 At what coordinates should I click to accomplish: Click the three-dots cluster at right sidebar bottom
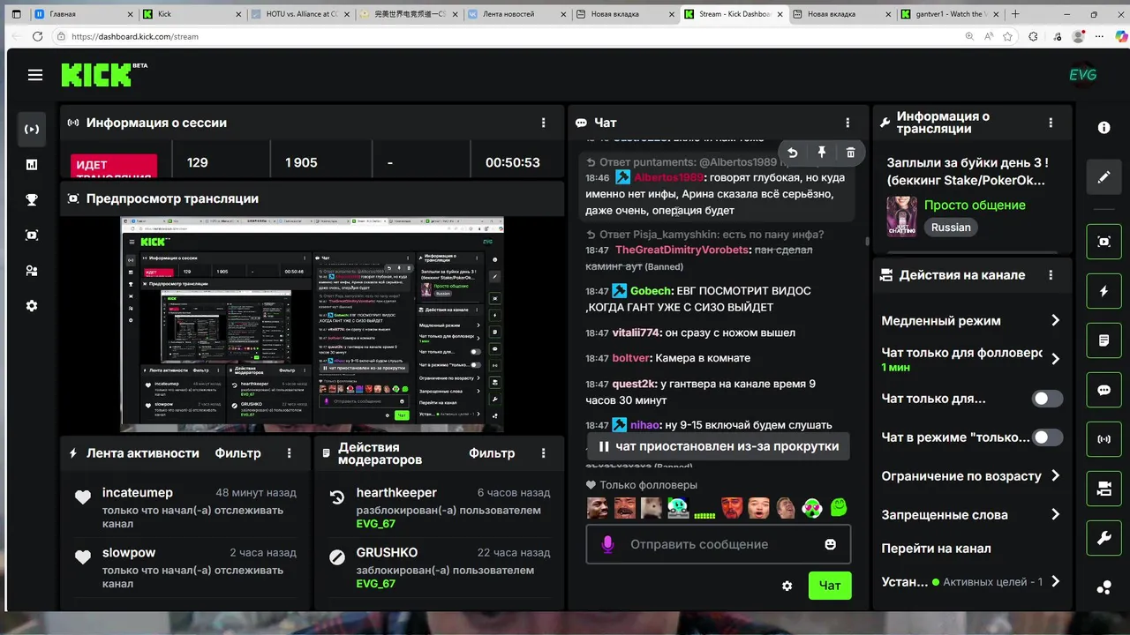pyautogui.click(x=1104, y=587)
